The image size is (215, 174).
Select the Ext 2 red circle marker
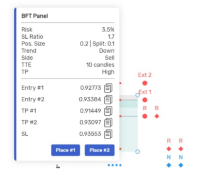coord(145,83)
